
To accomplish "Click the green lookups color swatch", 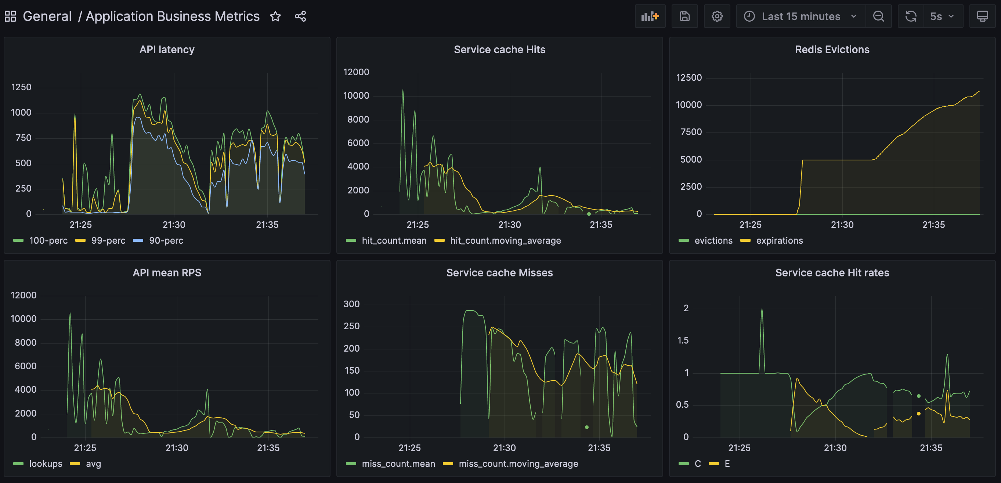I will pyautogui.click(x=18, y=464).
